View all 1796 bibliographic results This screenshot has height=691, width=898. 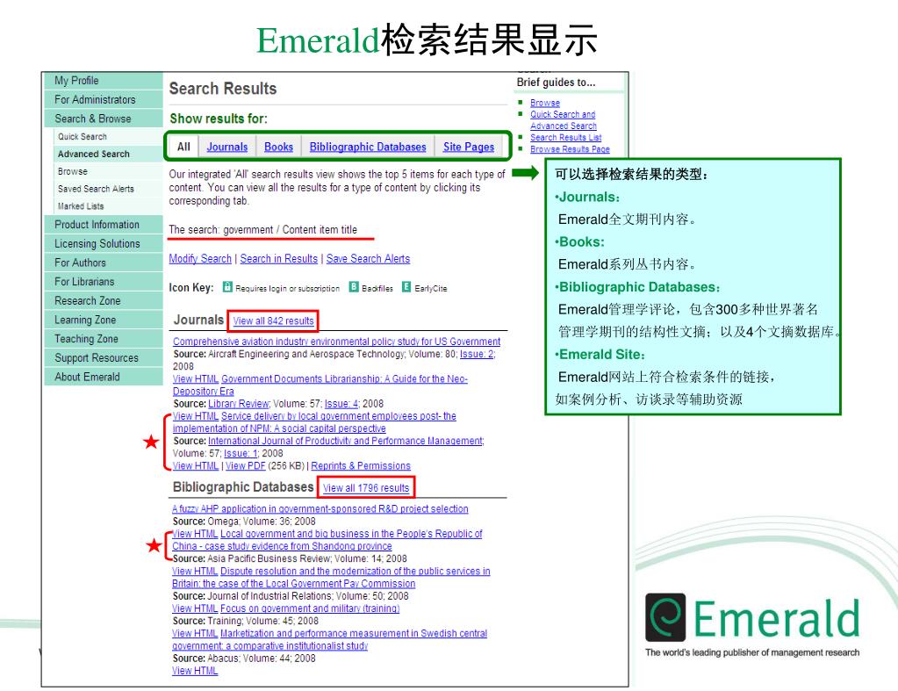pyautogui.click(x=366, y=487)
